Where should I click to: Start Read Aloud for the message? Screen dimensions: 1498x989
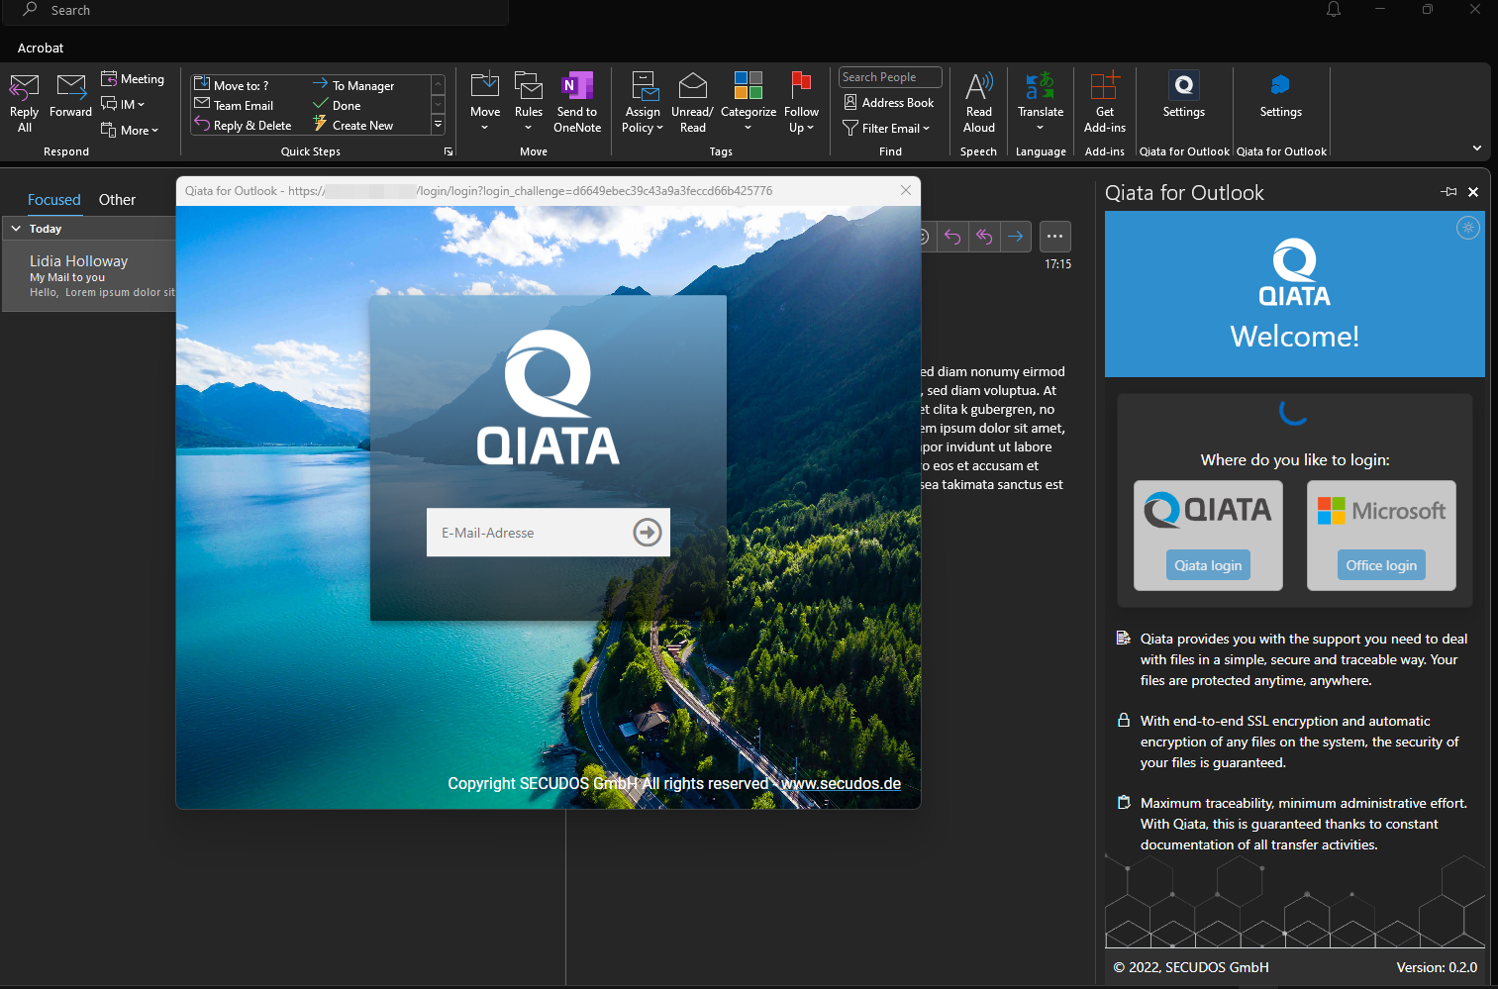(978, 102)
